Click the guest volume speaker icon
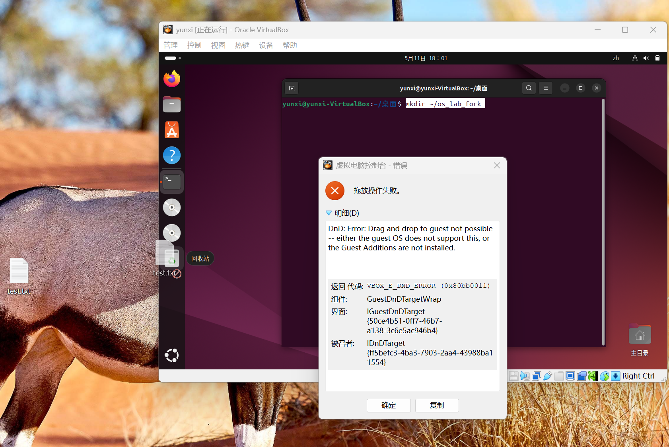 (646, 58)
